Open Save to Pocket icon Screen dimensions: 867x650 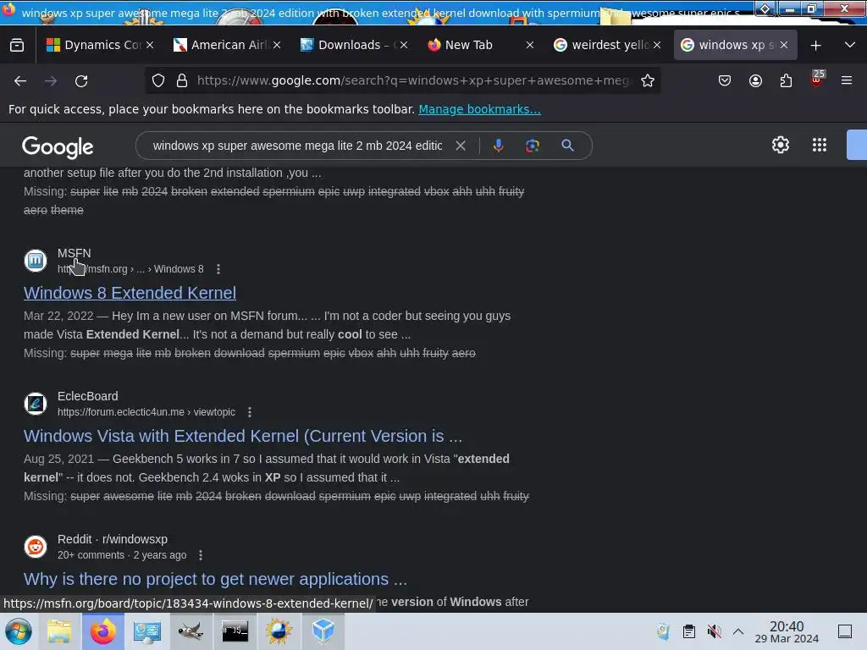coord(725,80)
